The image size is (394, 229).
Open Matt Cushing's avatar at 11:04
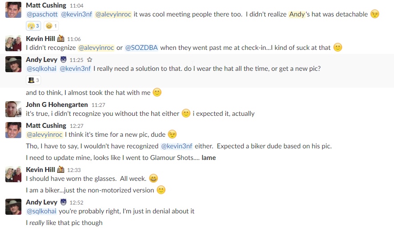click(x=13, y=10)
